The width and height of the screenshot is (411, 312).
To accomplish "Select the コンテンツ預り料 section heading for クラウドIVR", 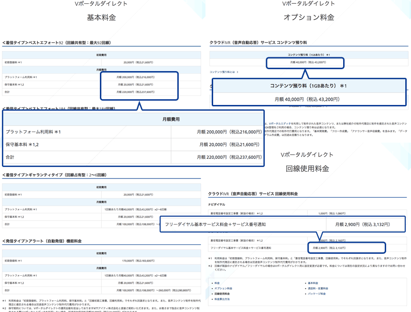I will pyautogui.click(x=258, y=42).
